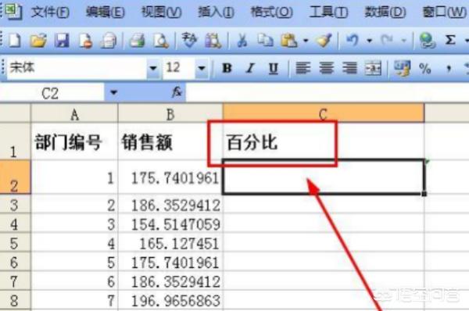The height and width of the screenshot is (311, 469).
Task: Open Print Preview via the magnifier icon
Action: pos(161,41)
